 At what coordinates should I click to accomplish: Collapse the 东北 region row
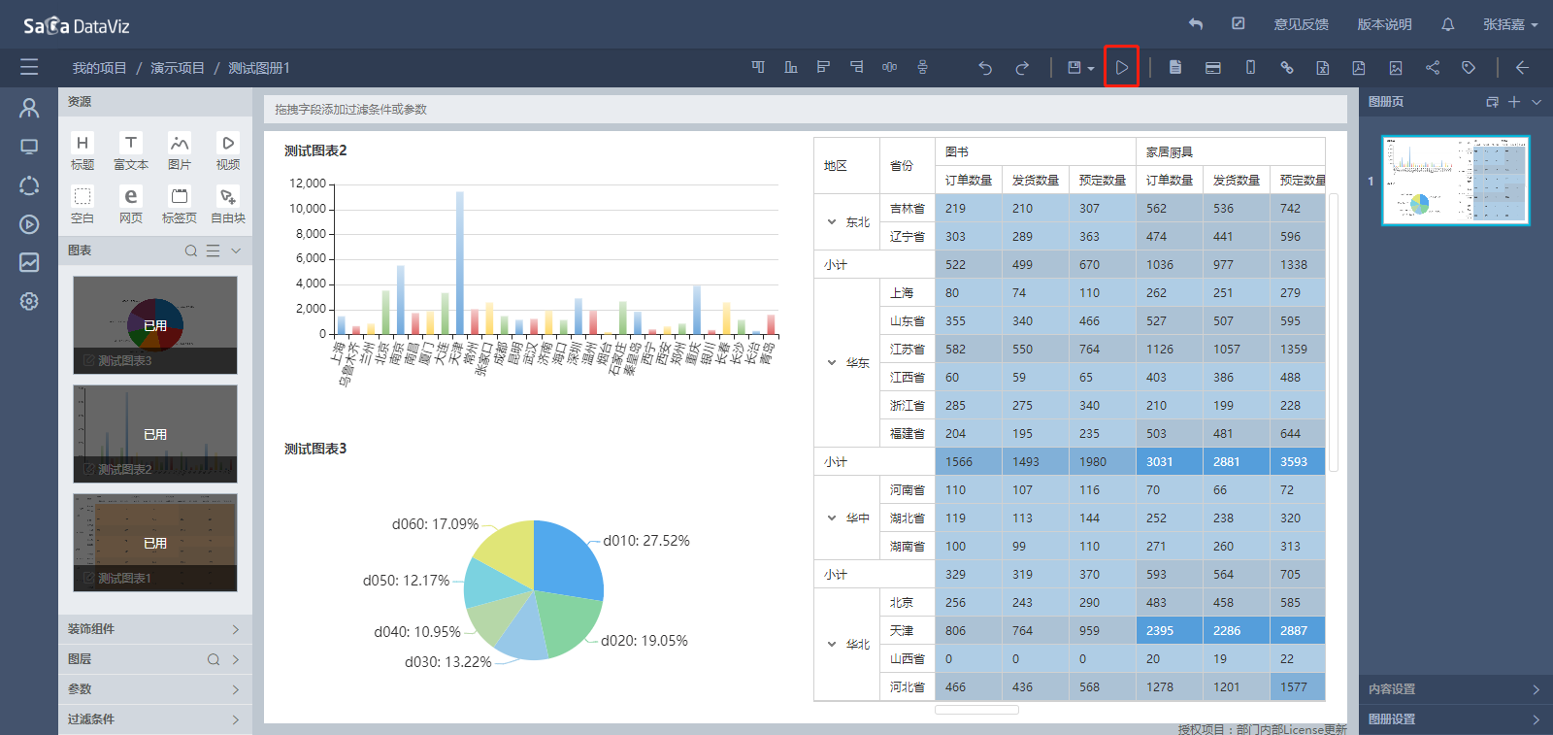click(832, 222)
